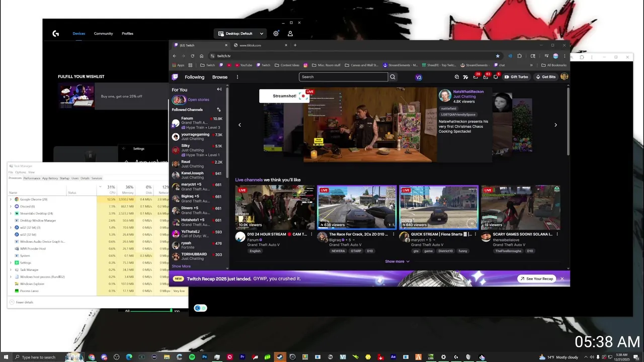Open Steam from the taskbar

coord(280,357)
